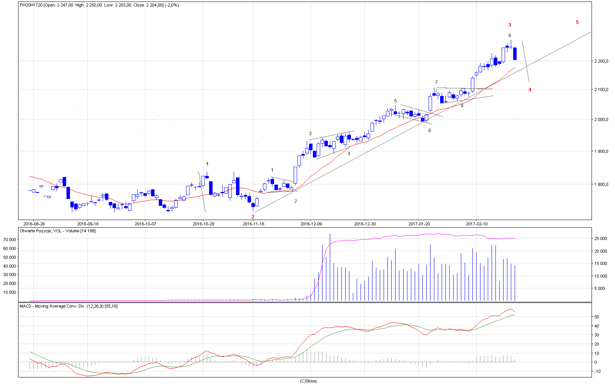Select 70 000 on the open interest axis
The width and height of the screenshot is (615, 384).
pos(10,240)
